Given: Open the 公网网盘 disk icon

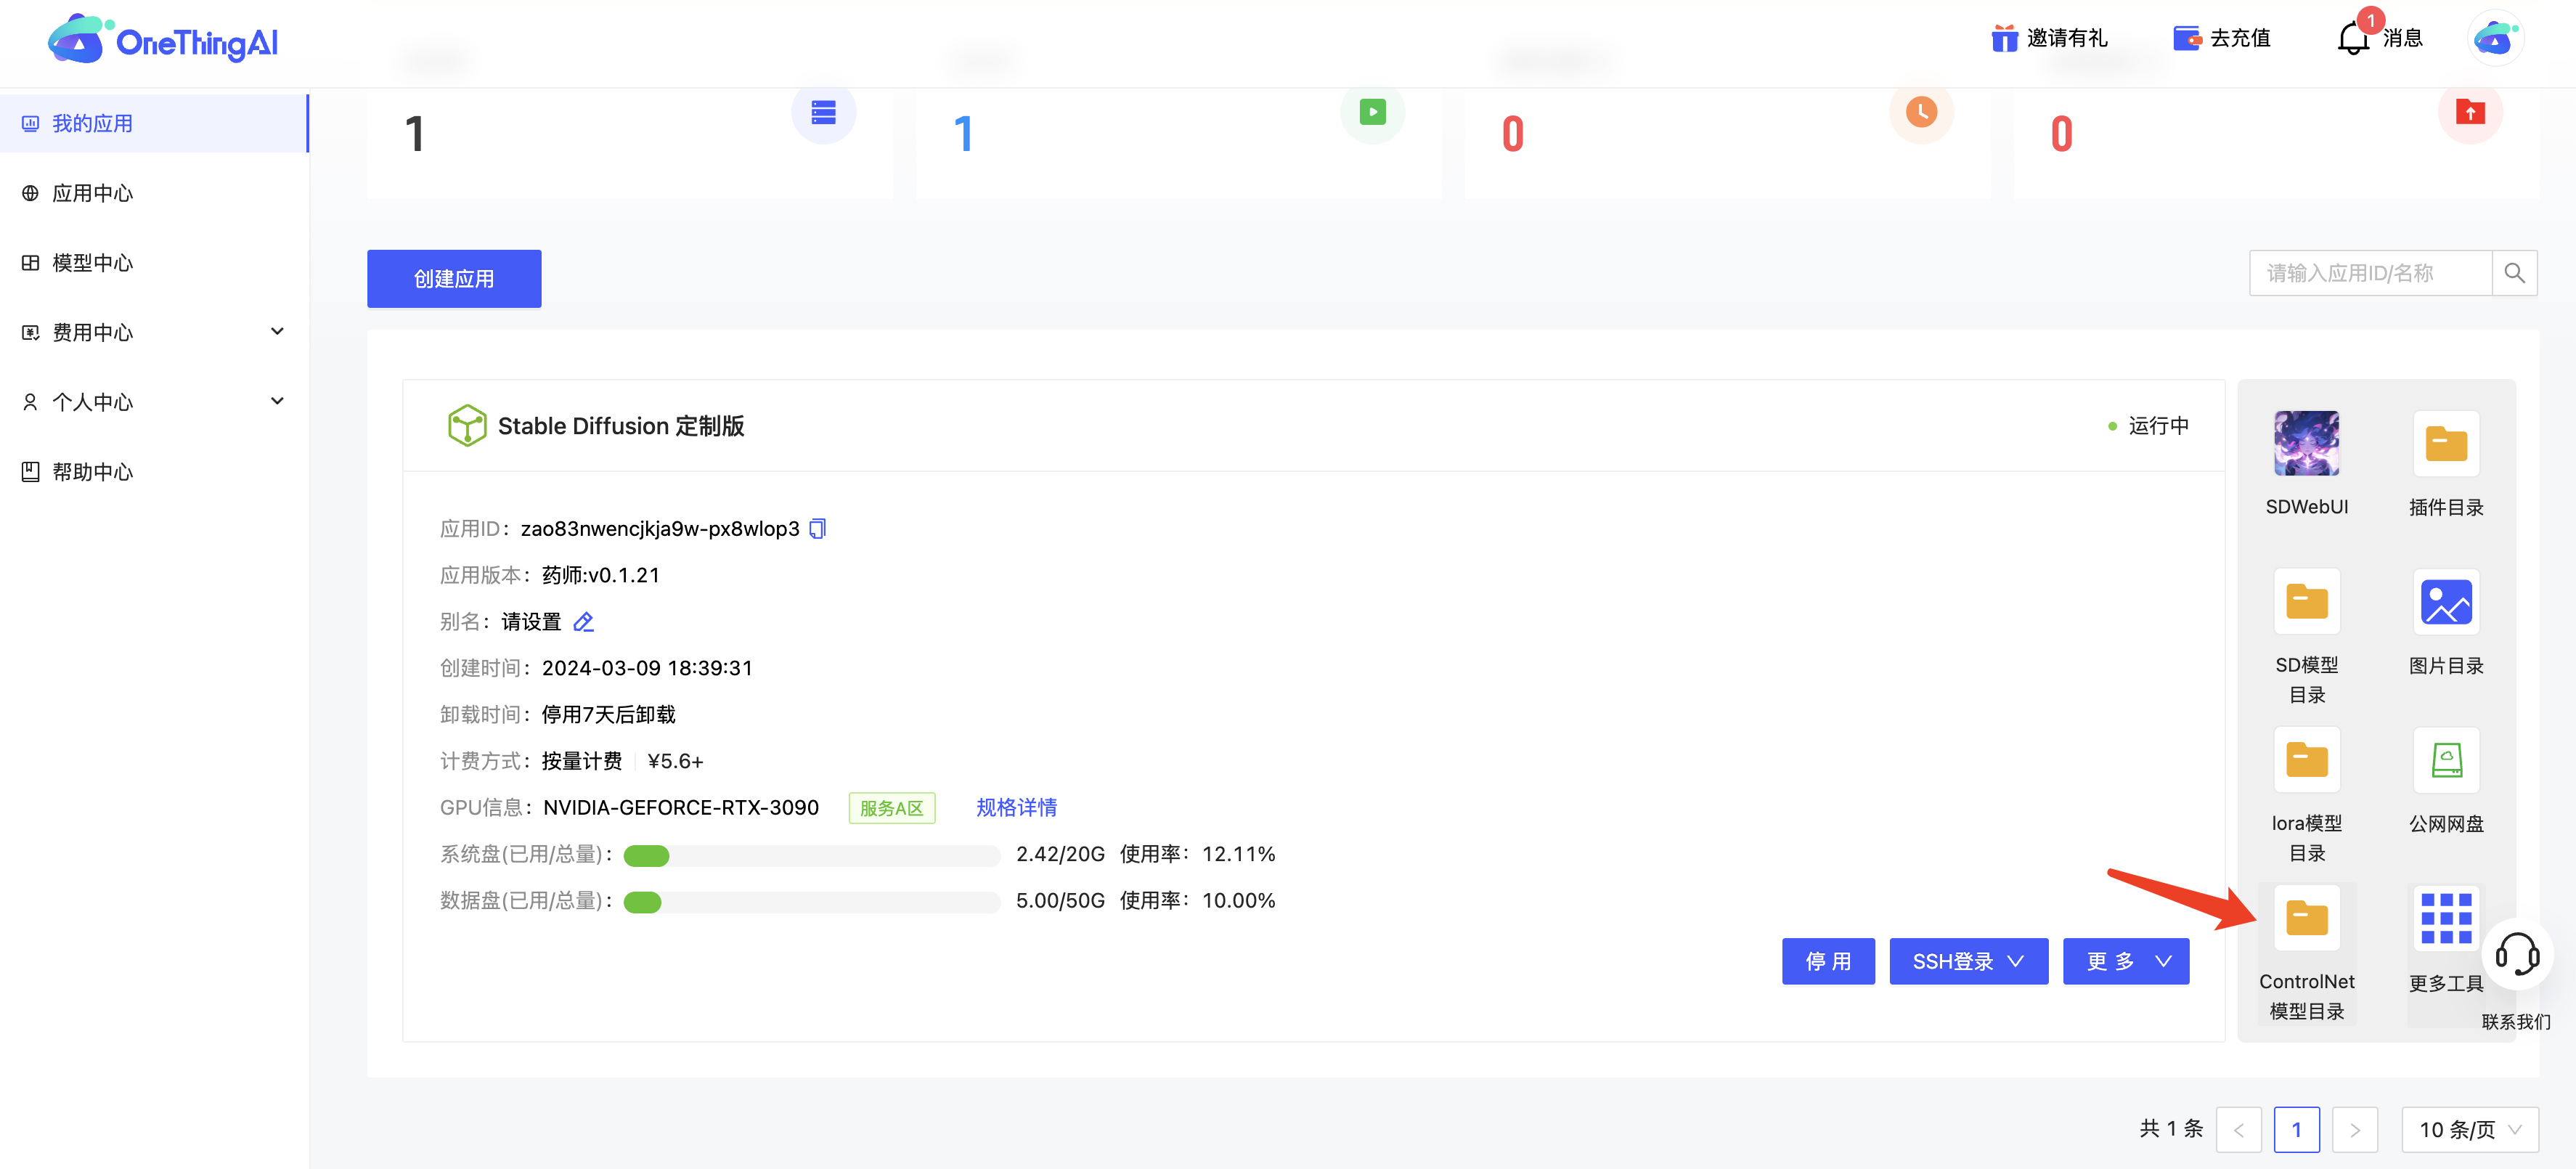Looking at the screenshot, I should 2445,760.
